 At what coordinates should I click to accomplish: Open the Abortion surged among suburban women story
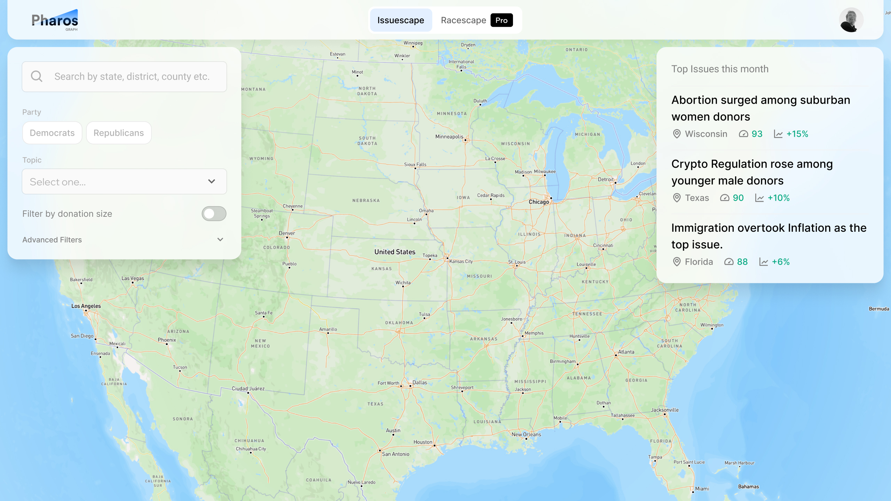760,108
